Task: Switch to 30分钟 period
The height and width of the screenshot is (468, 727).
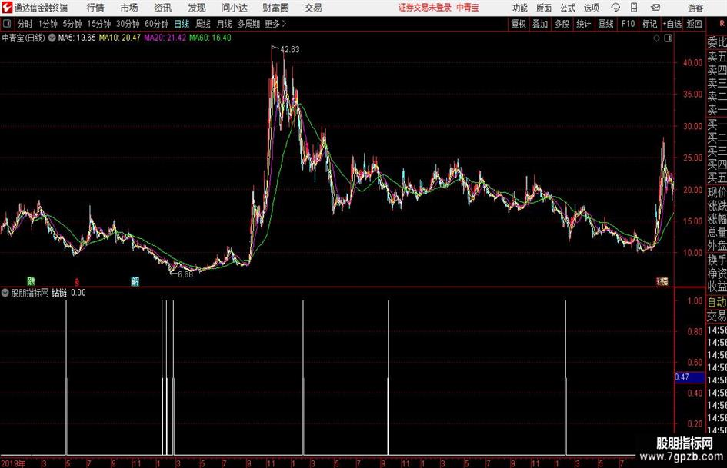Action: (128, 24)
